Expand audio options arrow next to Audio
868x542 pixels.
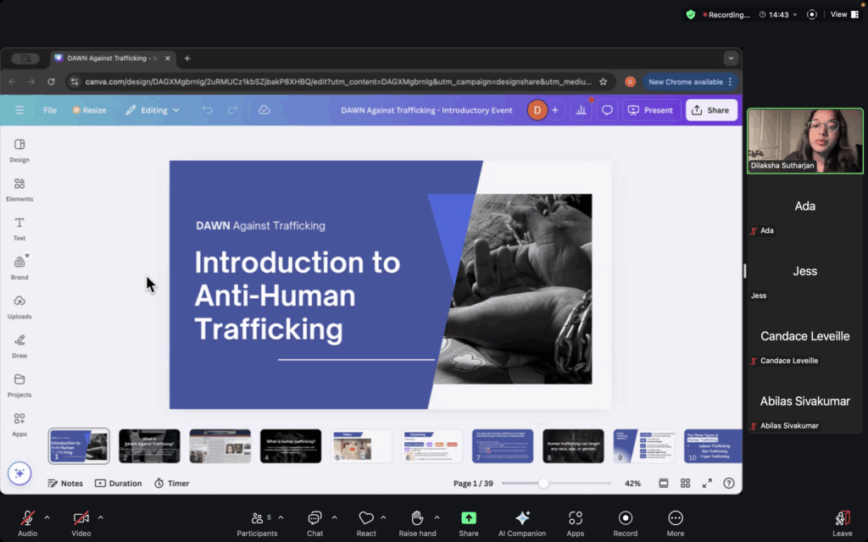point(47,517)
